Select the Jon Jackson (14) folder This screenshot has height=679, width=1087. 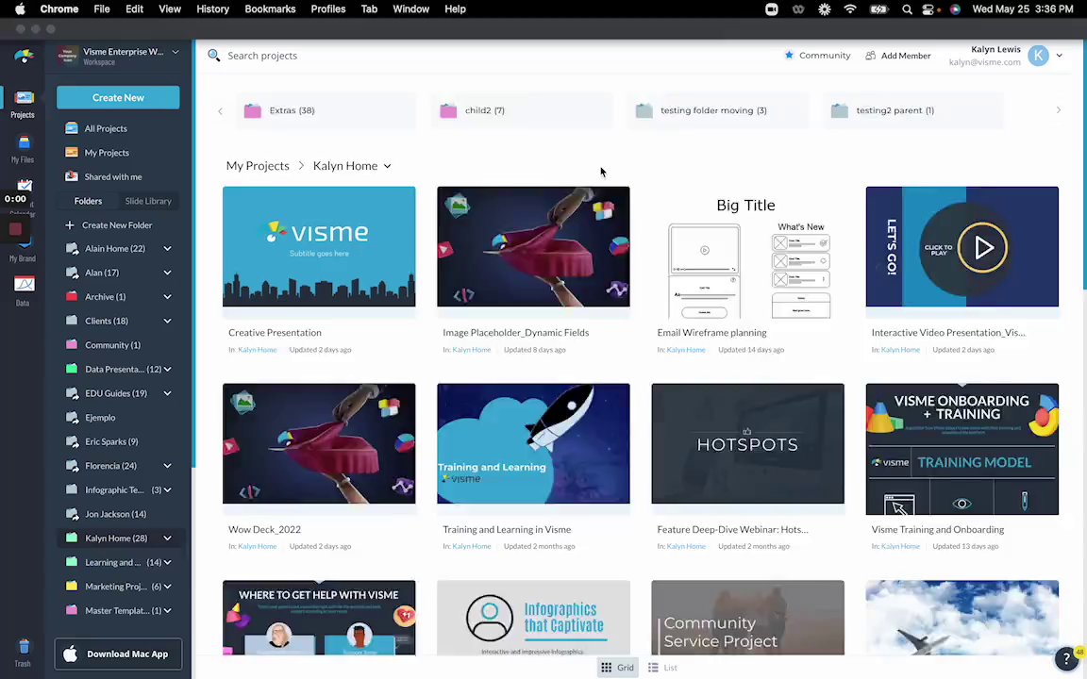(115, 514)
